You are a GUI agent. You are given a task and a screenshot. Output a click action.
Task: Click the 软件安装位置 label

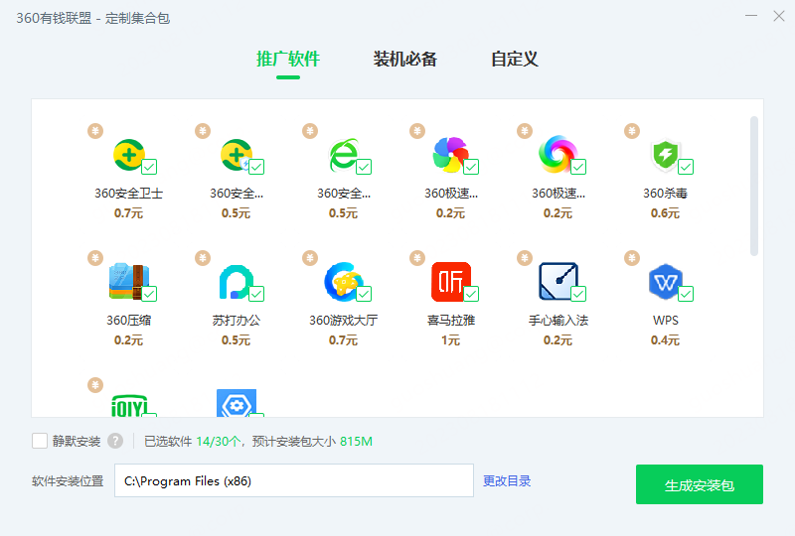point(68,480)
